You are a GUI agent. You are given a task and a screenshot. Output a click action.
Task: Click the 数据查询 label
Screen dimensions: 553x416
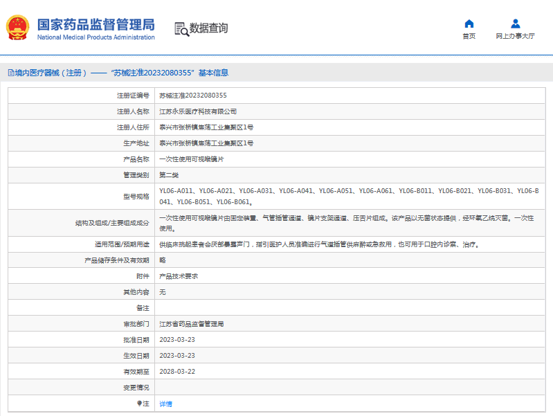pos(208,28)
